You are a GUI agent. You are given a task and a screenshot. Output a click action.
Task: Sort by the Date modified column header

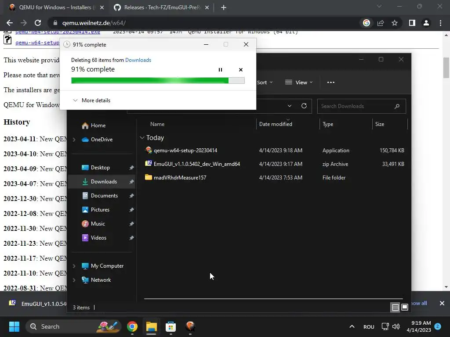276,124
